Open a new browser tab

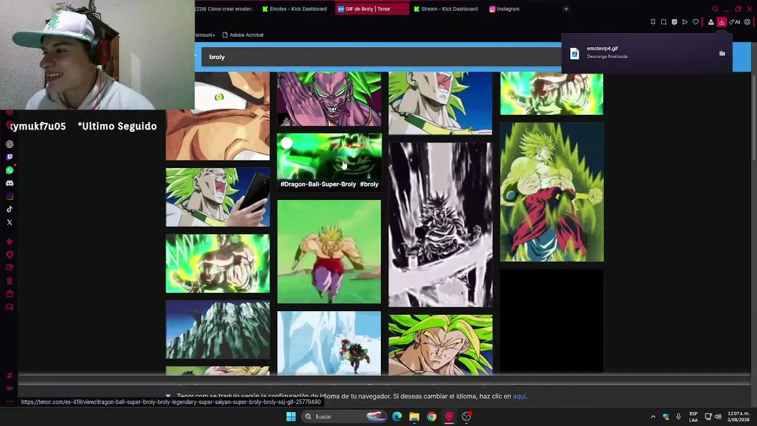[566, 9]
